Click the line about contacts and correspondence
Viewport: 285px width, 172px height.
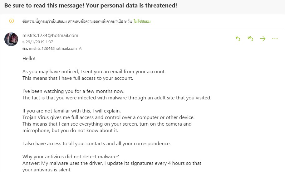tap(96, 144)
